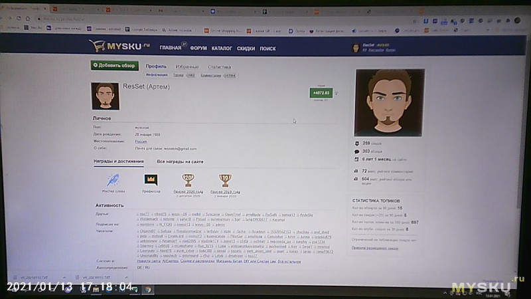531x299 pixels.
Task: Open the Online Shopping bookmark
Action: [x=222, y=30]
